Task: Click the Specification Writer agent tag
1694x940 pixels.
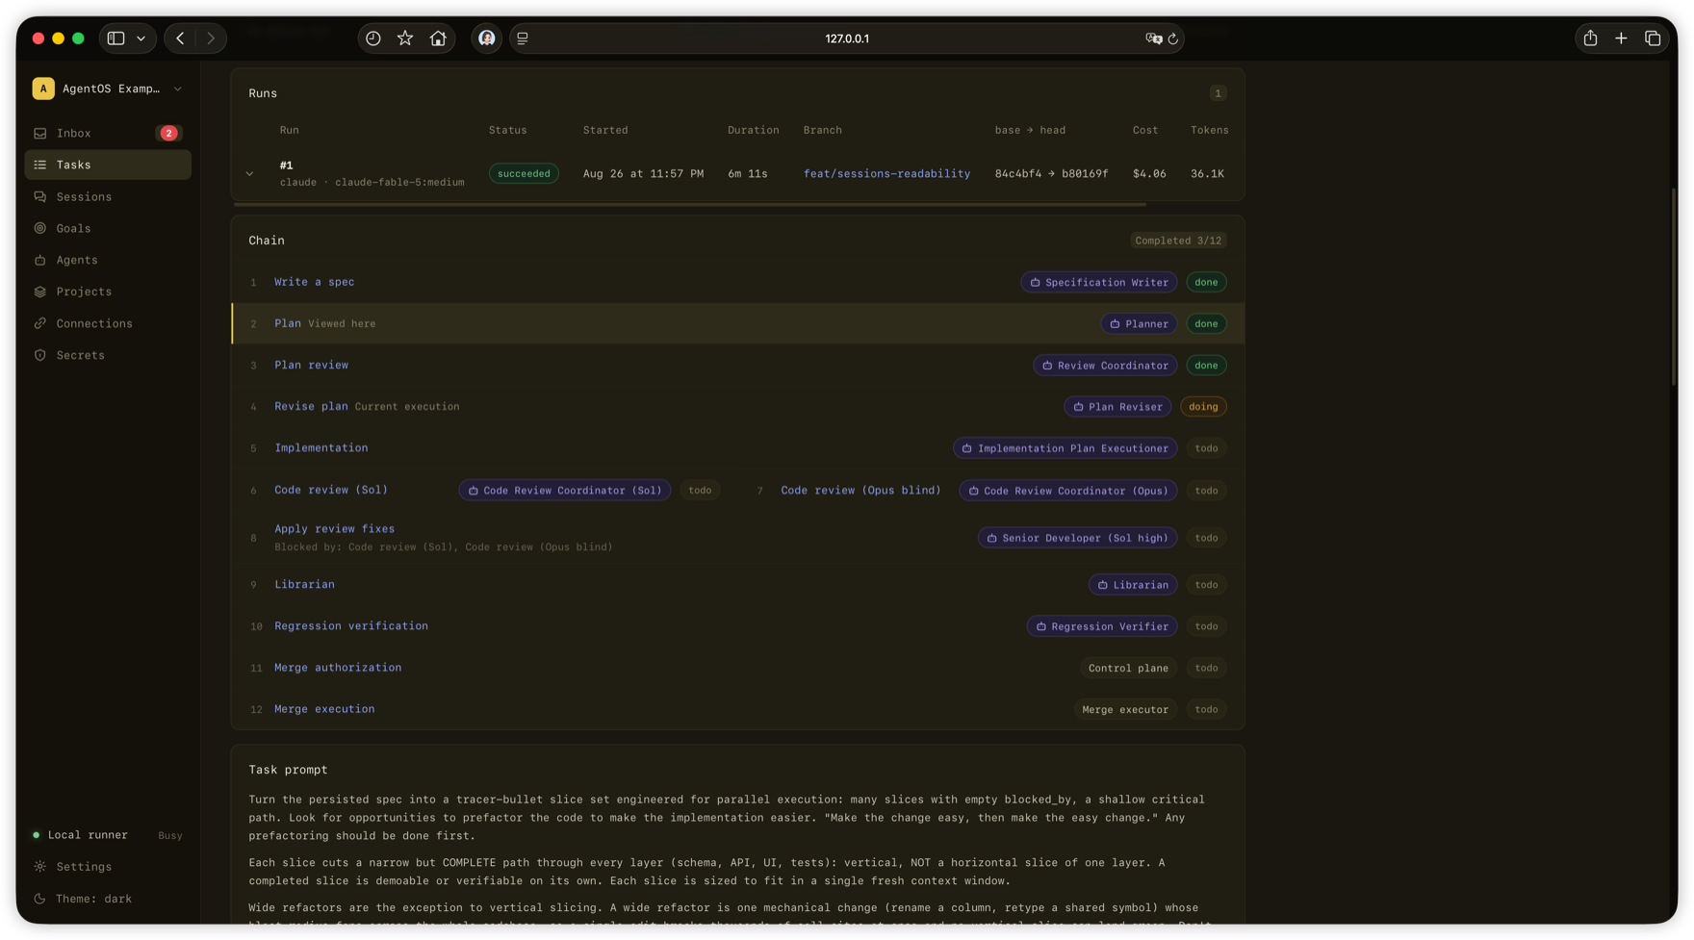Action: [1098, 282]
